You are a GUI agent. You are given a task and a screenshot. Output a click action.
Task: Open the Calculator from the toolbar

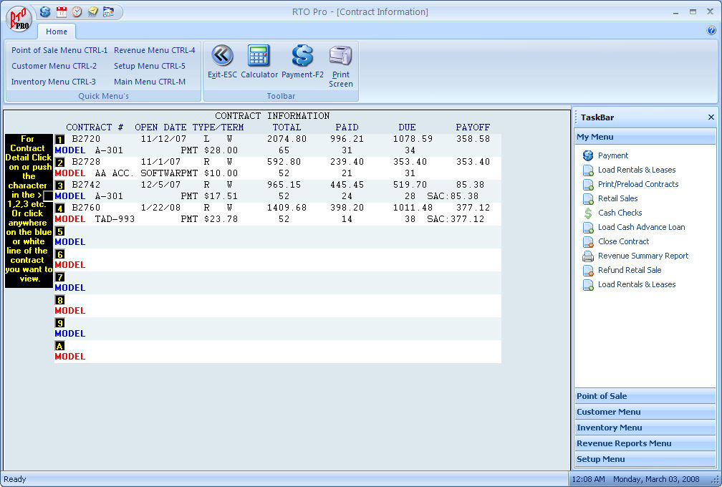[259, 56]
